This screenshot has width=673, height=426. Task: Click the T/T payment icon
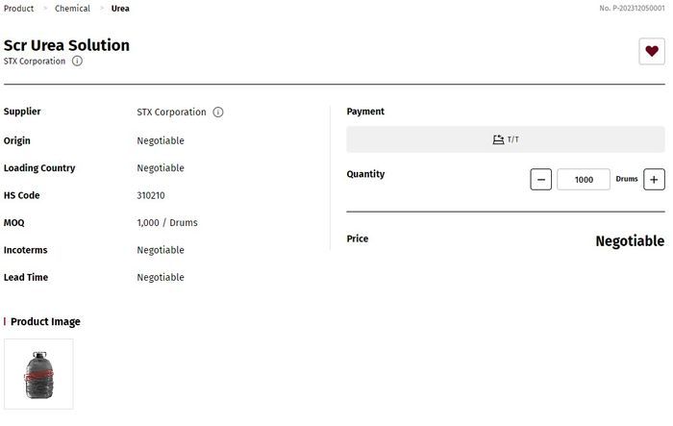pos(498,139)
